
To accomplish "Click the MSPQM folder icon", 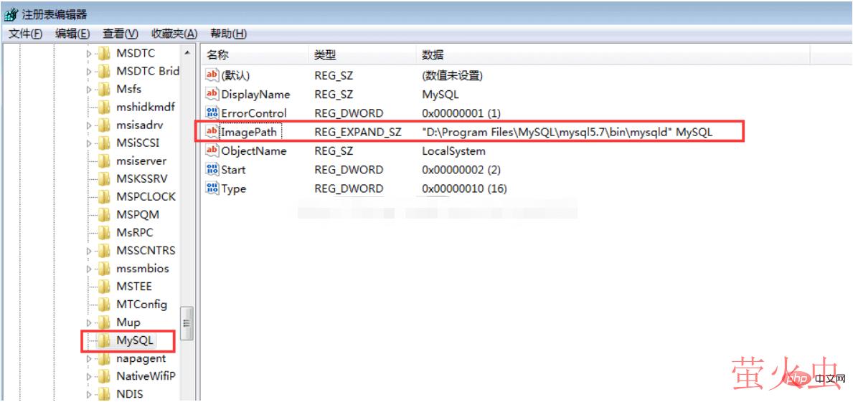I will tap(104, 214).
